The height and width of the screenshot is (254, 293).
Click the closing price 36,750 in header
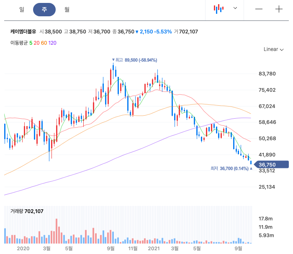click(x=126, y=31)
